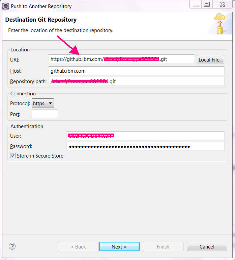This screenshot has height=260, width=235.
Task: Toggle the Store in Secure Store checkbox
Action: point(13,156)
